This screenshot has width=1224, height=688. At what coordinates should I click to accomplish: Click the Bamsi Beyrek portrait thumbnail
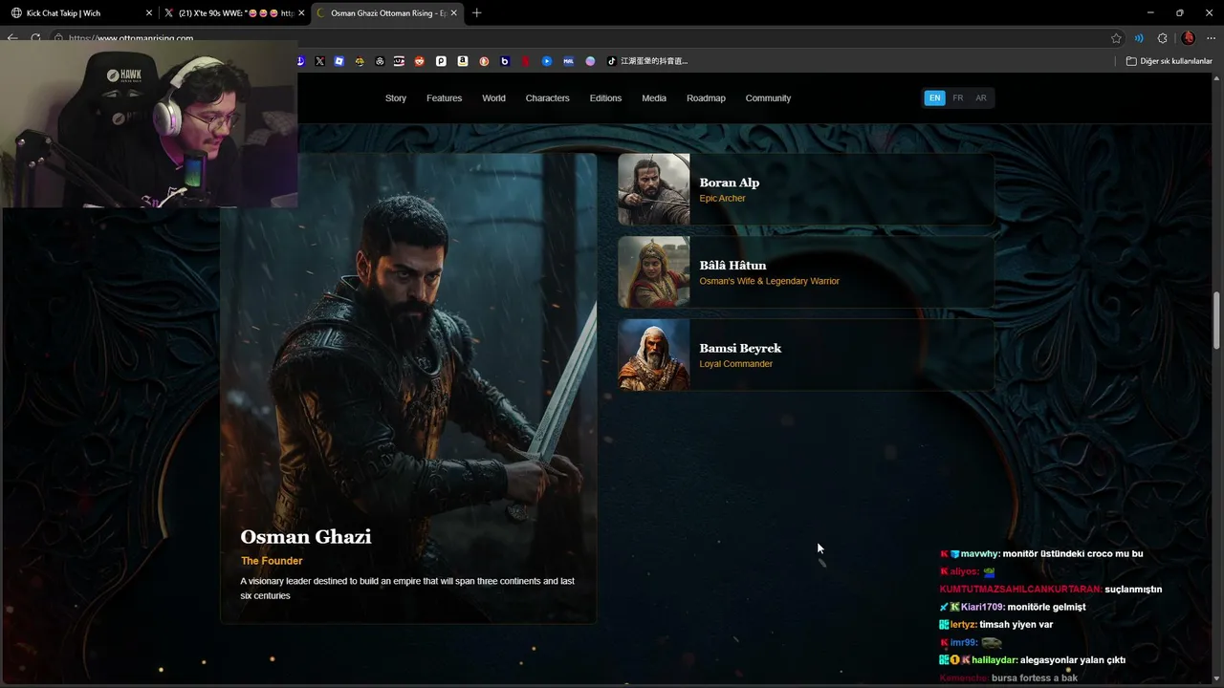pyautogui.click(x=654, y=355)
